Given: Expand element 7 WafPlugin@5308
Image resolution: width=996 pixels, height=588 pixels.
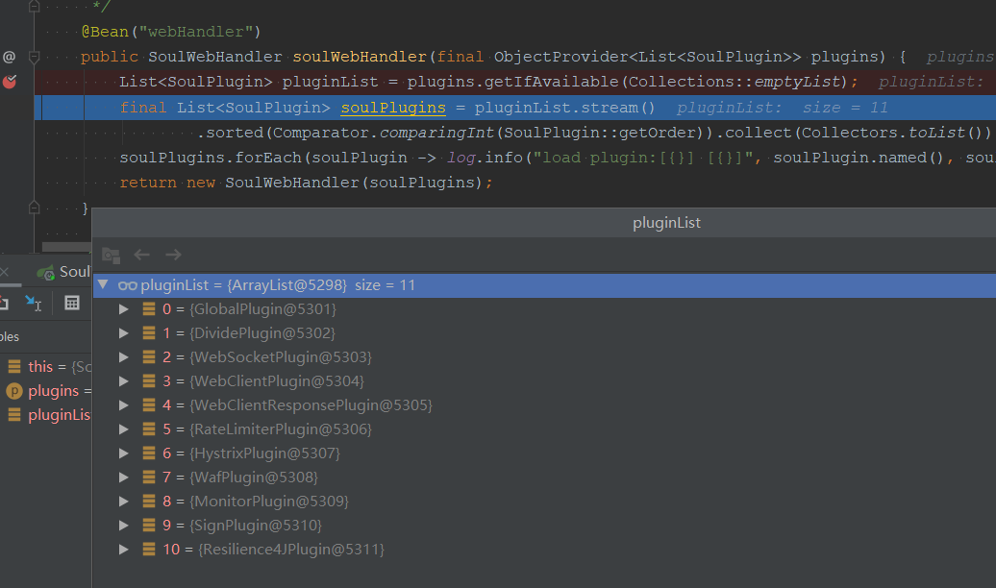Looking at the screenshot, I should coord(124,478).
